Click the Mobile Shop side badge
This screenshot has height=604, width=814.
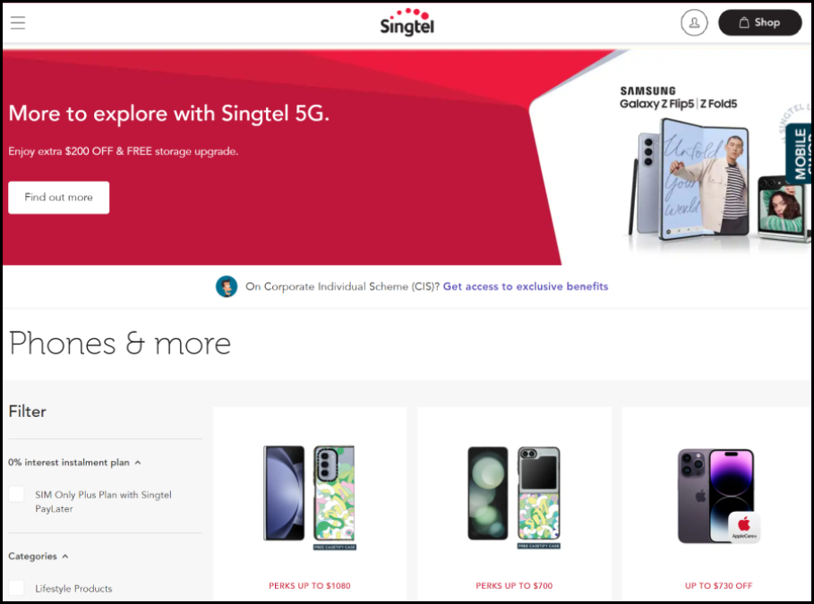800,154
